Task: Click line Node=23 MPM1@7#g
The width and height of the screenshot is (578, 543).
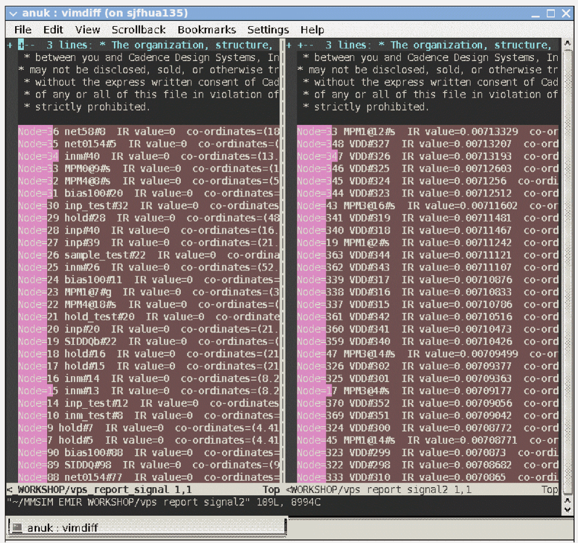Action: pos(149,292)
